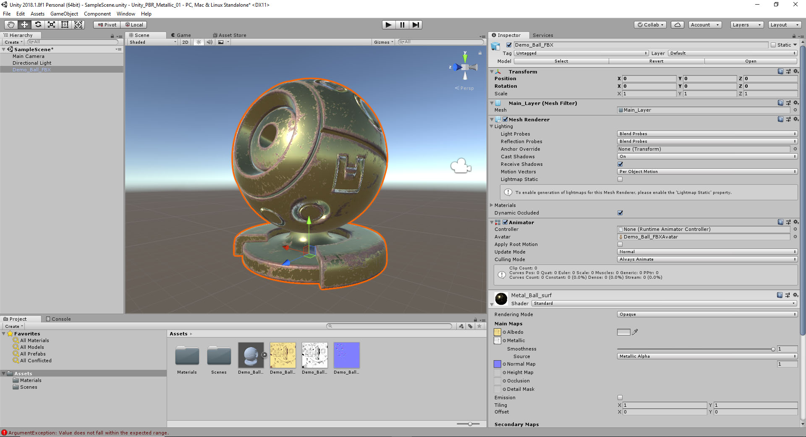The width and height of the screenshot is (806, 437).
Task: Pick Albedo color with eyedropper
Action: point(635,332)
